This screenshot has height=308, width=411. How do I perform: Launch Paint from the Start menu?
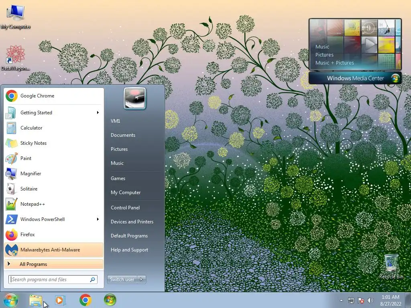pos(54,158)
